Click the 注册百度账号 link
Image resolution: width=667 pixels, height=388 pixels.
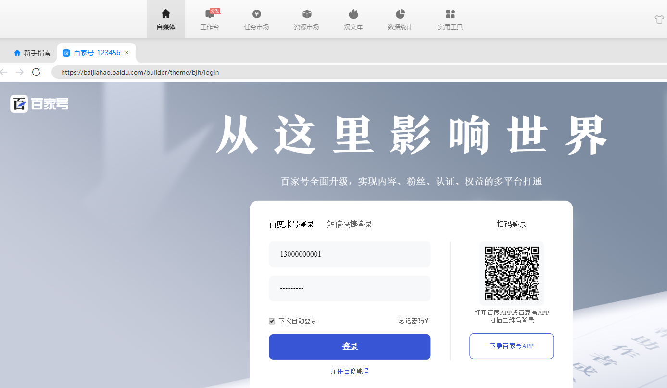click(350, 371)
